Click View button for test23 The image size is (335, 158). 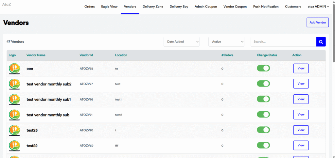301,130
